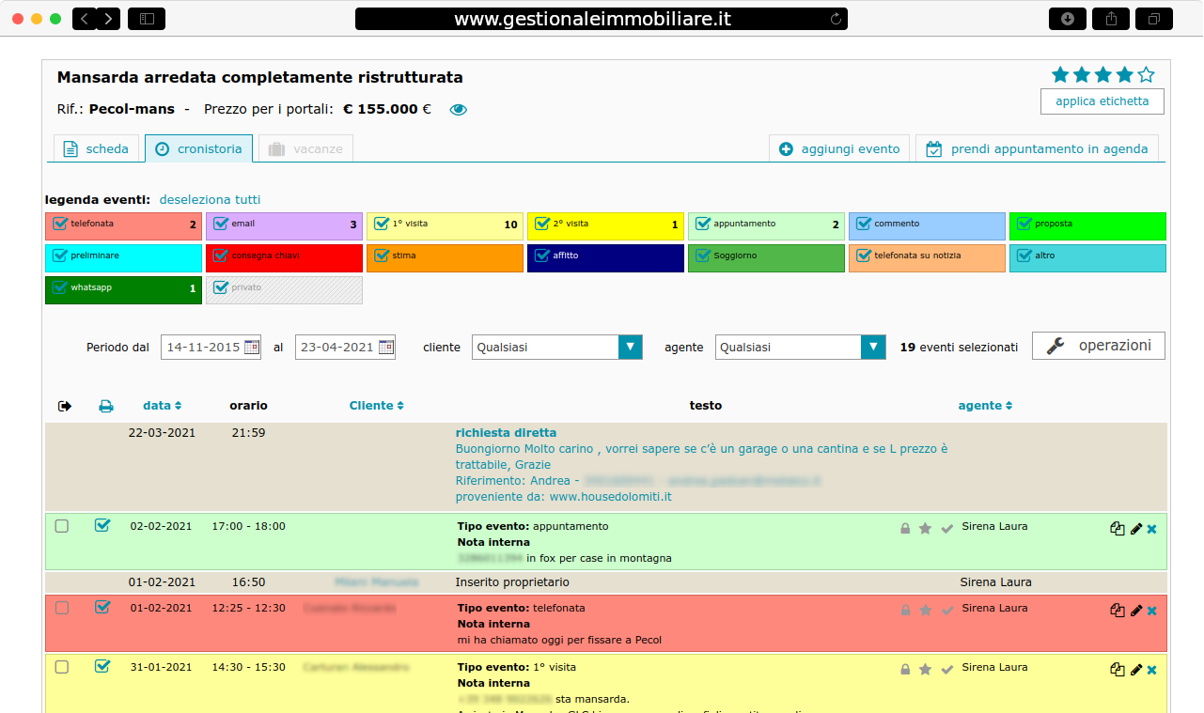Give the property a five-star rating
This screenshot has width=1204, height=713.
pyautogui.click(x=1145, y=73)
